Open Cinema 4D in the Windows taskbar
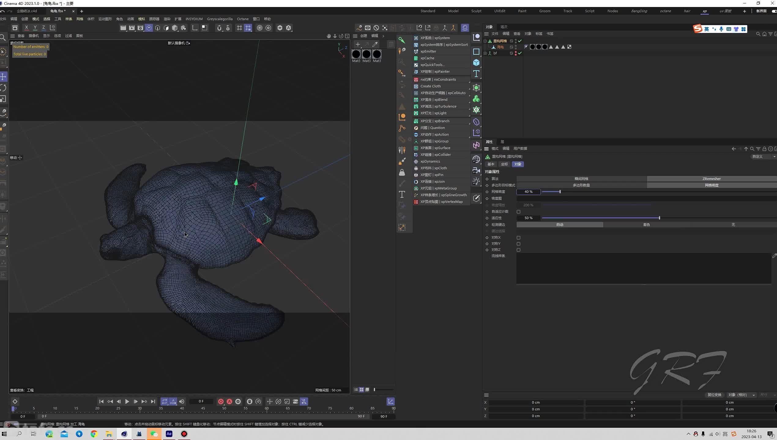 tap(124, 434)
